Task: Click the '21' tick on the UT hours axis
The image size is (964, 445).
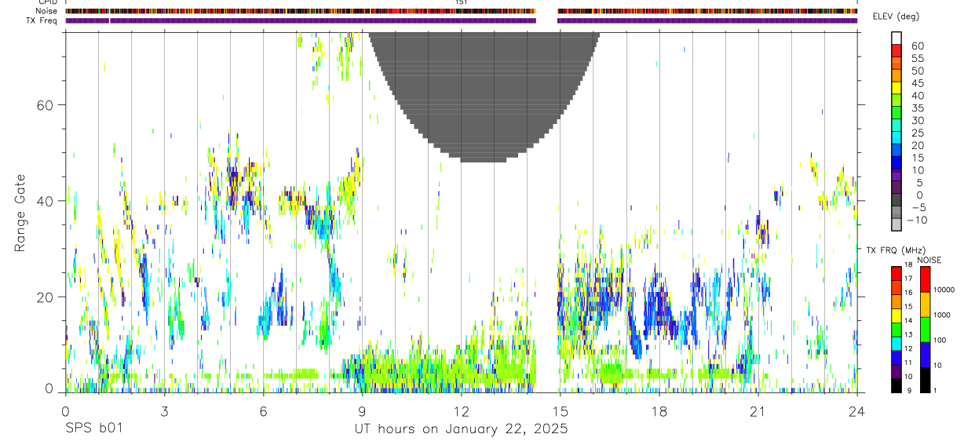Action: tap(758, 411)
